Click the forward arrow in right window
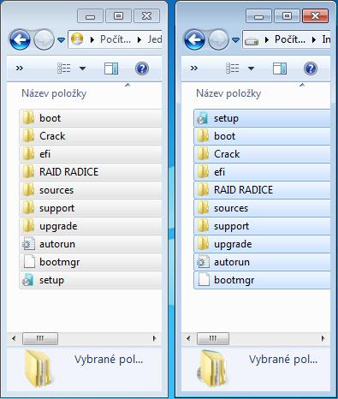Image resolution: width=338 pixels, height=399 pixels. point(218,39)
